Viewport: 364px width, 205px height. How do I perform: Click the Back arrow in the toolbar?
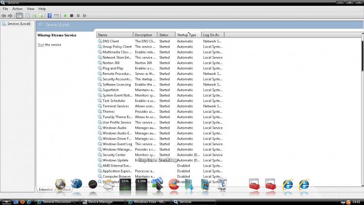pyautogui.click(x=4, y=16)
